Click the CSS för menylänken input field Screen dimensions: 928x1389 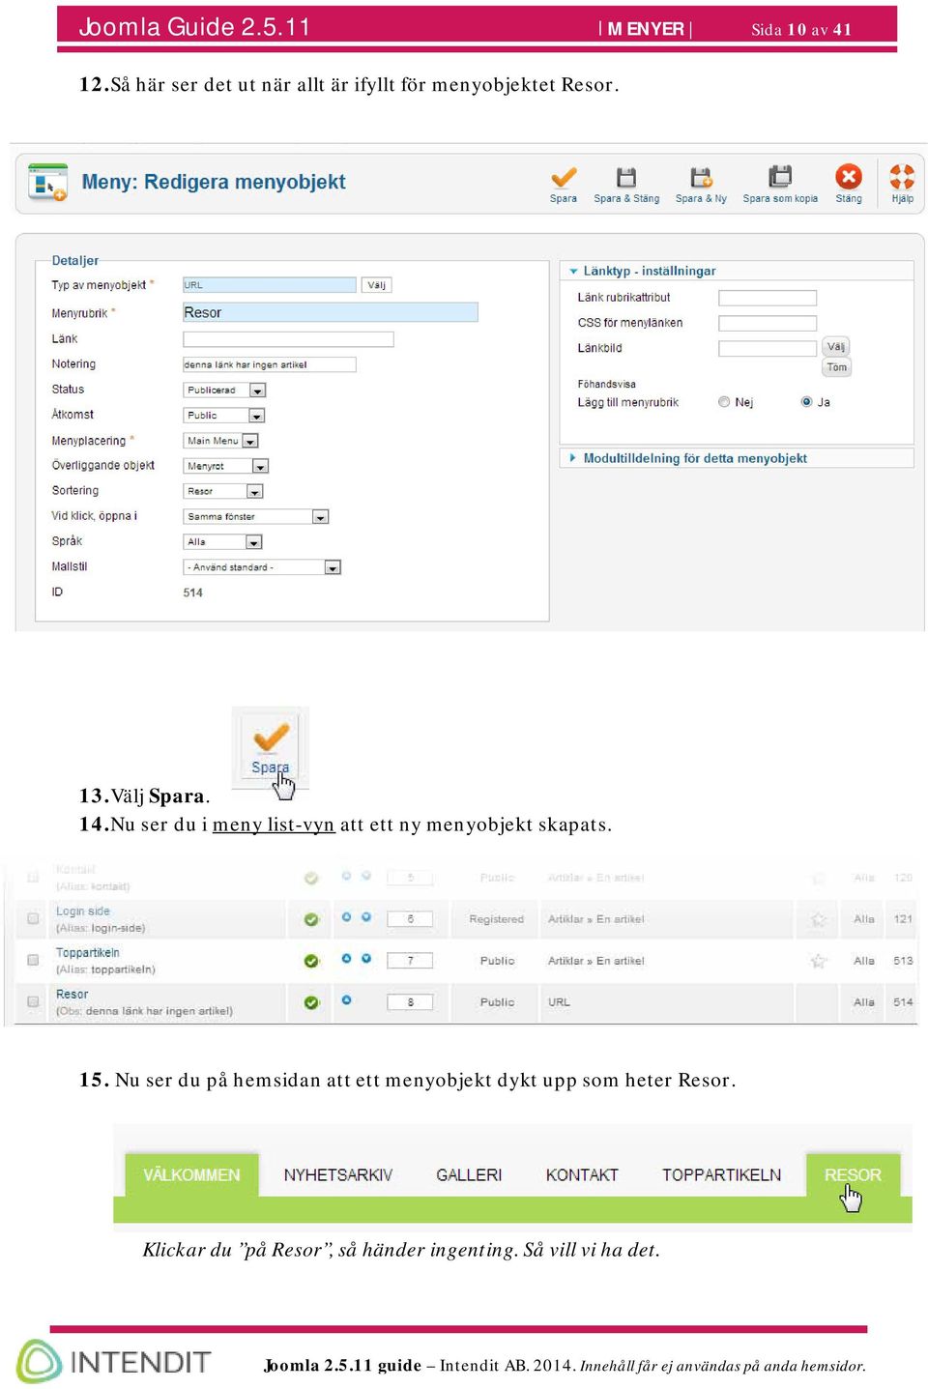(768, 323)
